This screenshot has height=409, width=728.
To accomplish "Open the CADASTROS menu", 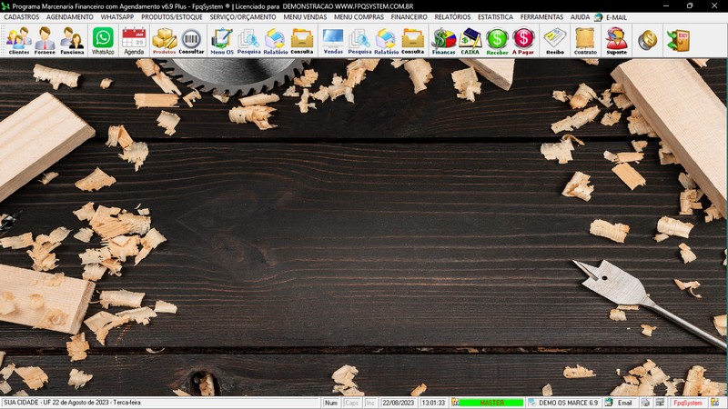I will [21, 17].
